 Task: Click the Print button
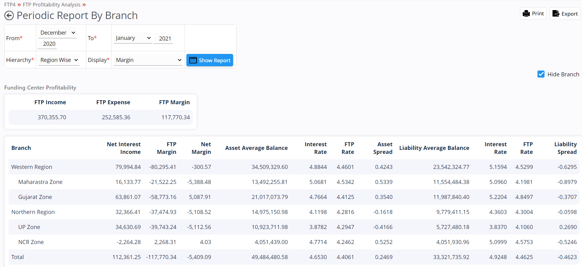(533, 13)
